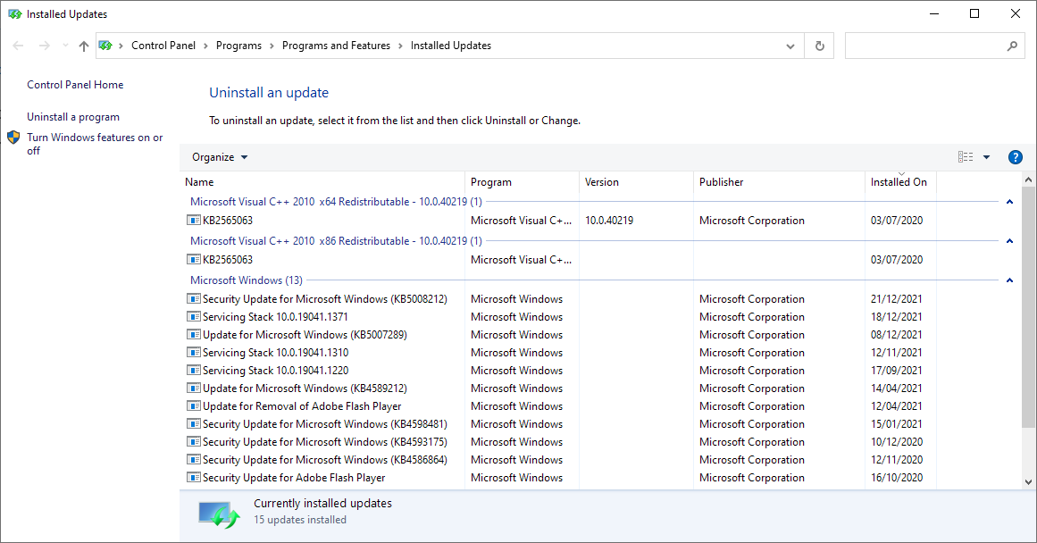Select Microsoft Visual C++ 2010 x64 group header
Viewport: 1037px width, 543px height.
pyautogui.click(x=336, y=202)
